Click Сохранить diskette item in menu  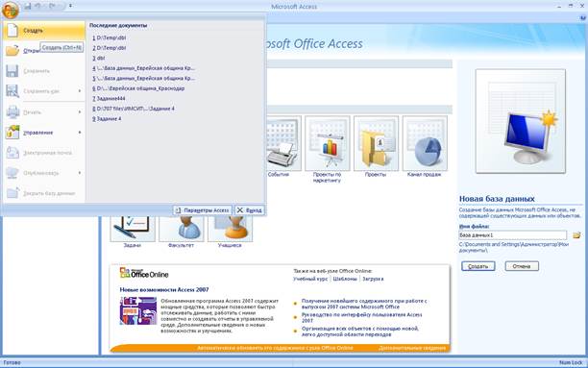pos(44,71)
